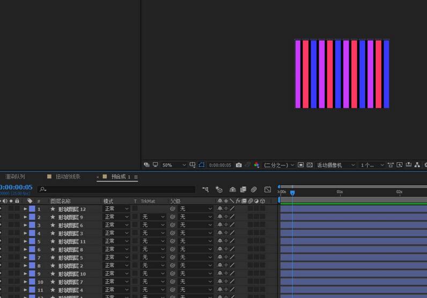Toggle mask and shape path visibility icon
The image size is (427, 298).
tap(202, 165)
